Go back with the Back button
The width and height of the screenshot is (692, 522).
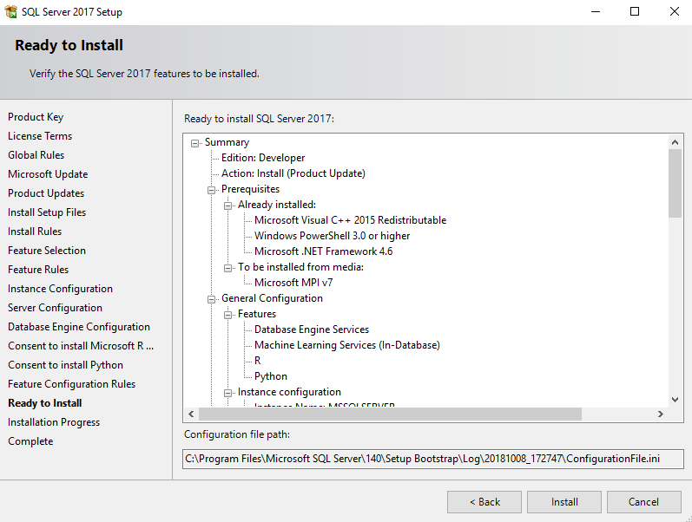click(x=484, y=502)
